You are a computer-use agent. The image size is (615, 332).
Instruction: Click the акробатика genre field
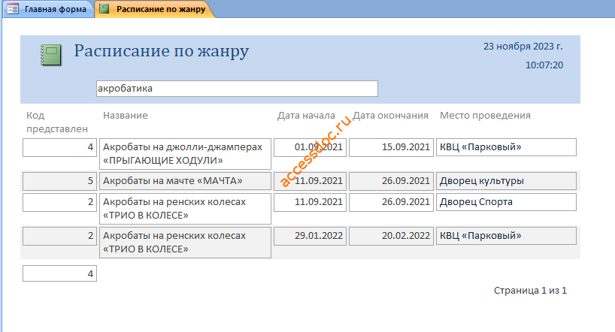pyautogui.click(x=237, y=89)
